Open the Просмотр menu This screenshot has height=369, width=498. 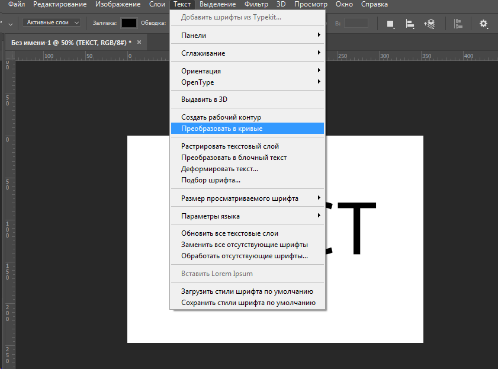click(311, 5)
